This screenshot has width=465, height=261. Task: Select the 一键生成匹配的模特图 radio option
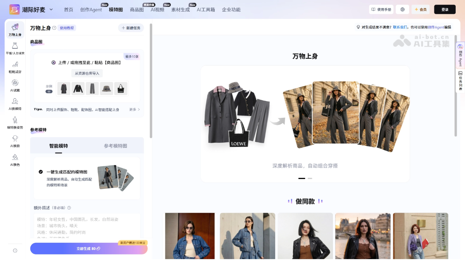point(41,172)
